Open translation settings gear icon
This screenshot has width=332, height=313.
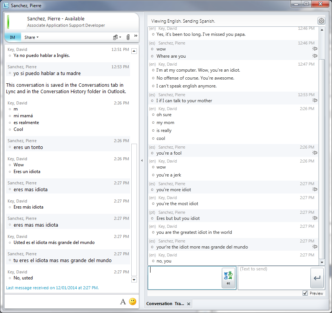(321, 21)
